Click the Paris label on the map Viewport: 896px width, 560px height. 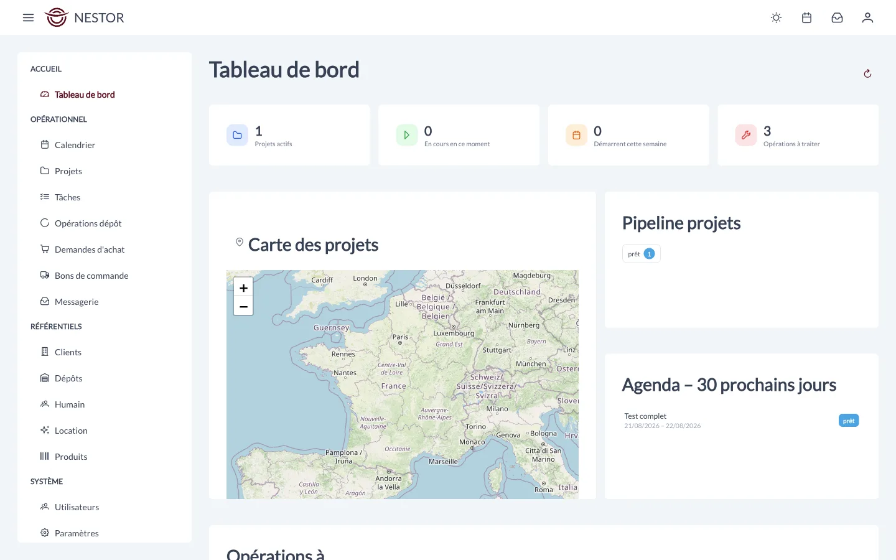[x=400, y=337]
